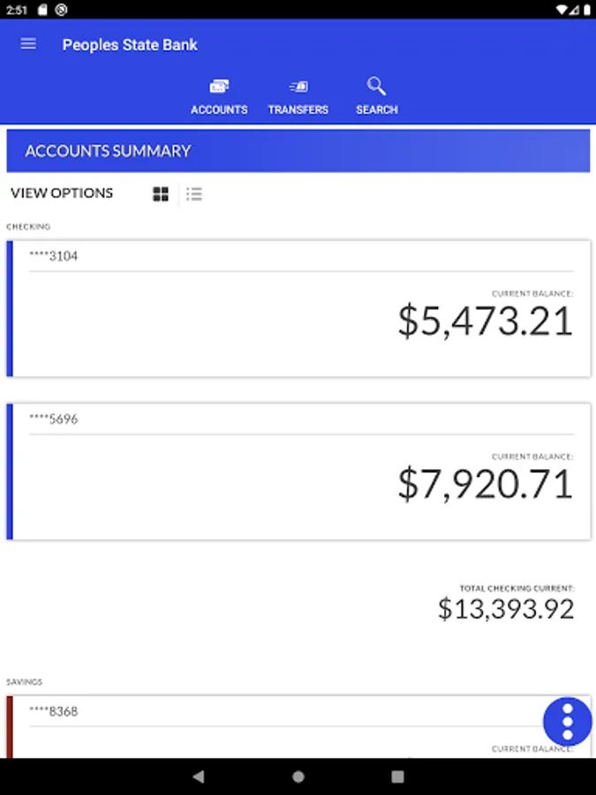This screenshot has width=596, height=795.
Task: Switch to list view option
Action: click(x=194, y=193)
